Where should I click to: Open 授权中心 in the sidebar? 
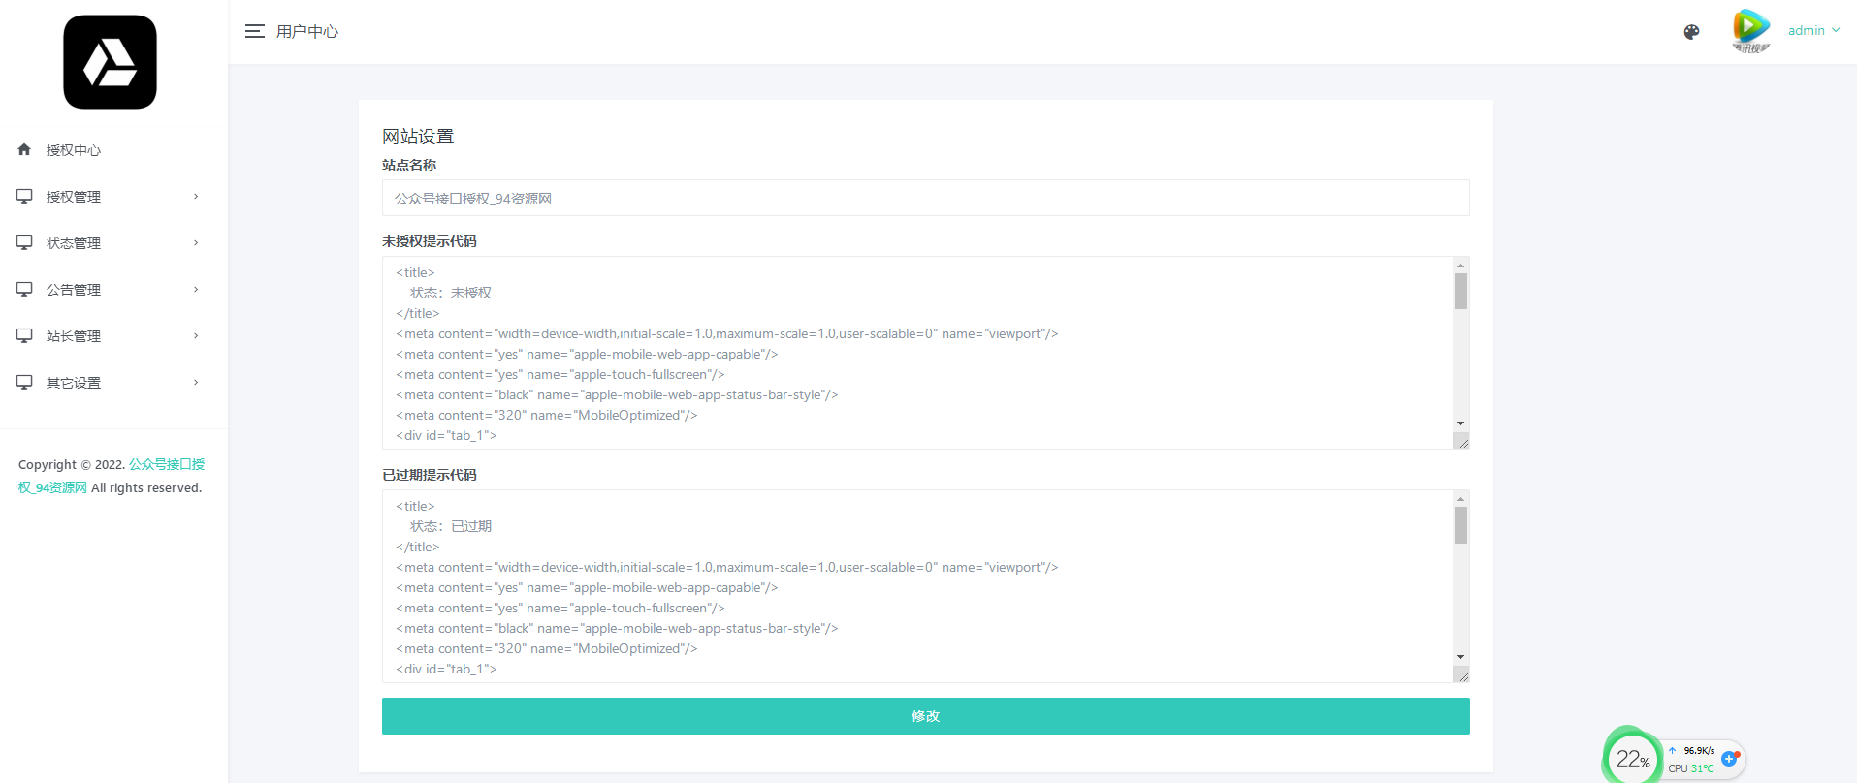[x=74, y=150]
